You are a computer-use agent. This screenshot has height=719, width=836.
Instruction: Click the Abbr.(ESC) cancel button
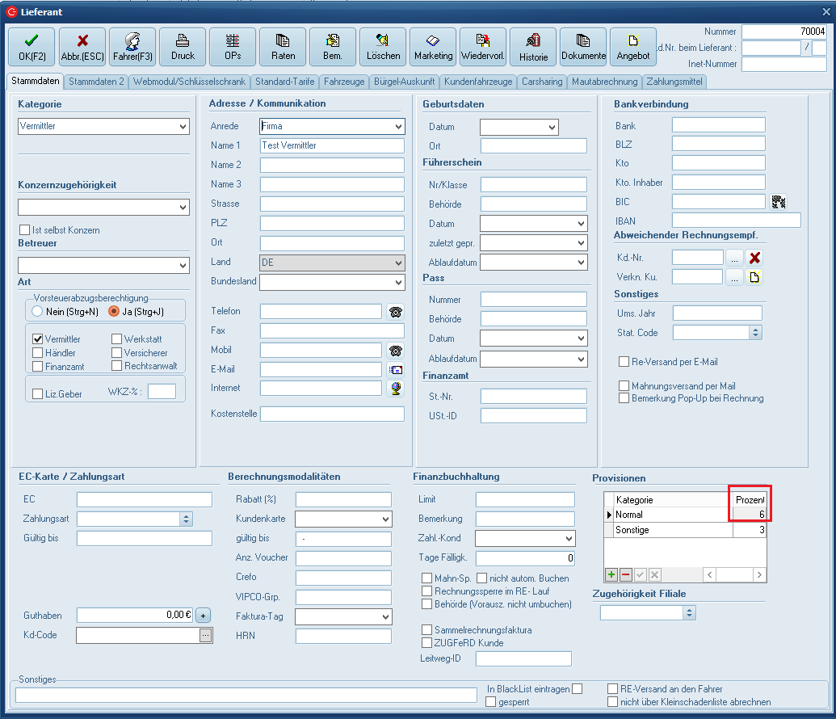pyautogui.click(x=82, y=47)
